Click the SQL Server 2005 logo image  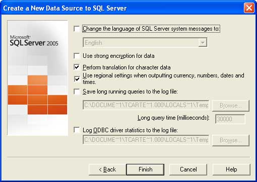click(38, 78)
